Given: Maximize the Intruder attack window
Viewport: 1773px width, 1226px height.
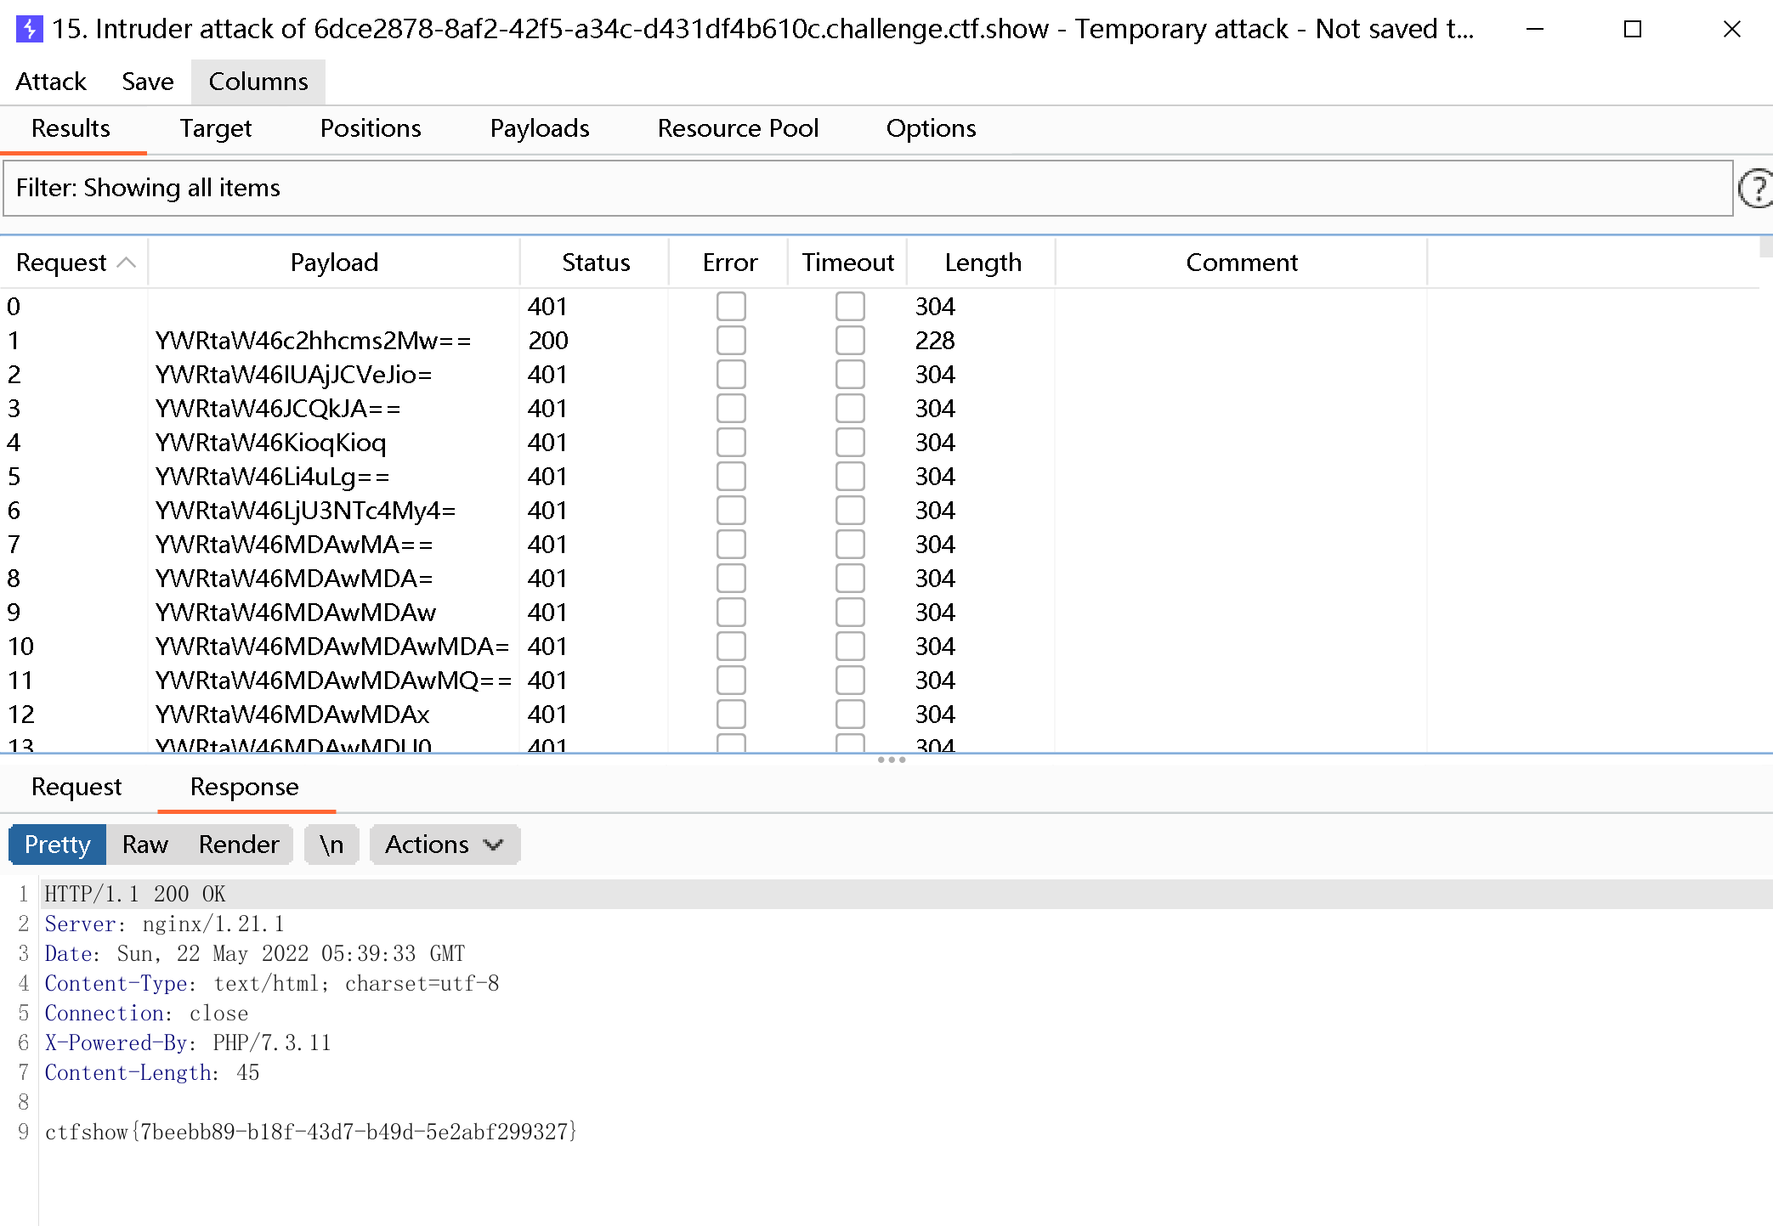Looking at the screenshot, I should pyautogui.click(x=1632, y=29).
